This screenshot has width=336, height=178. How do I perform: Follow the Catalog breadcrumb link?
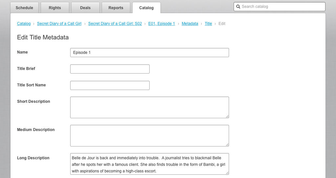24,24
